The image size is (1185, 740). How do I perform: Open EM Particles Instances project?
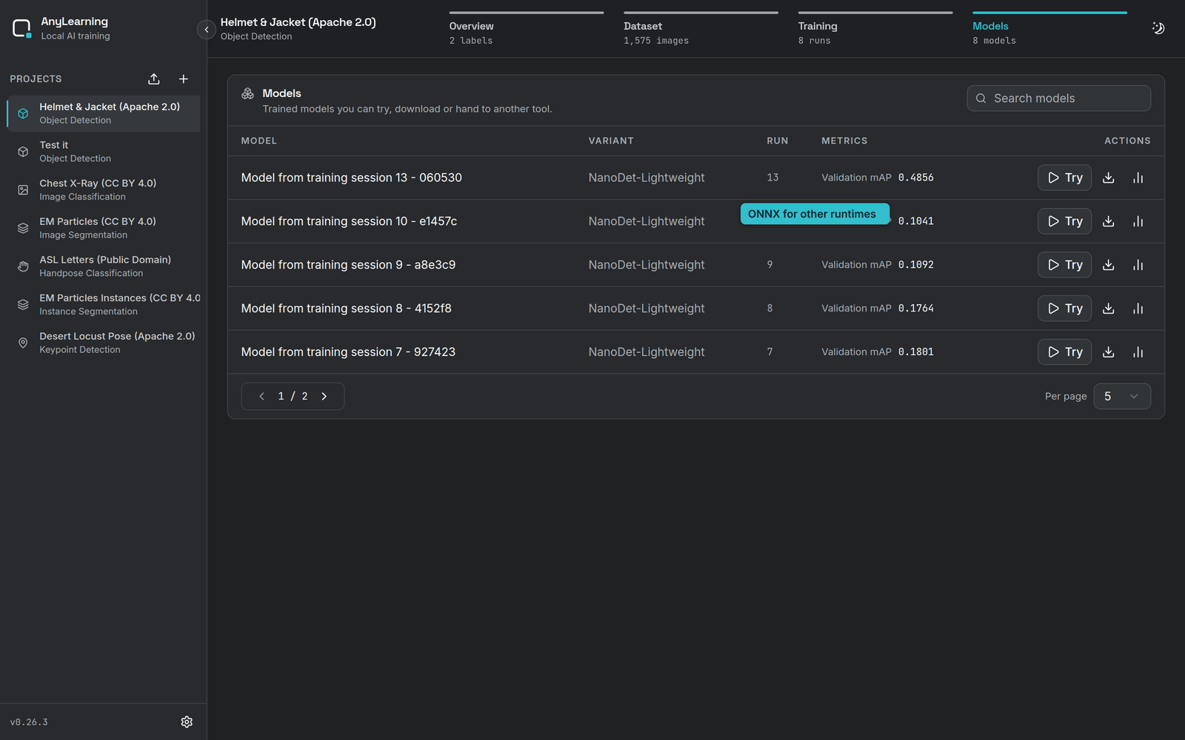click(104, 305)
